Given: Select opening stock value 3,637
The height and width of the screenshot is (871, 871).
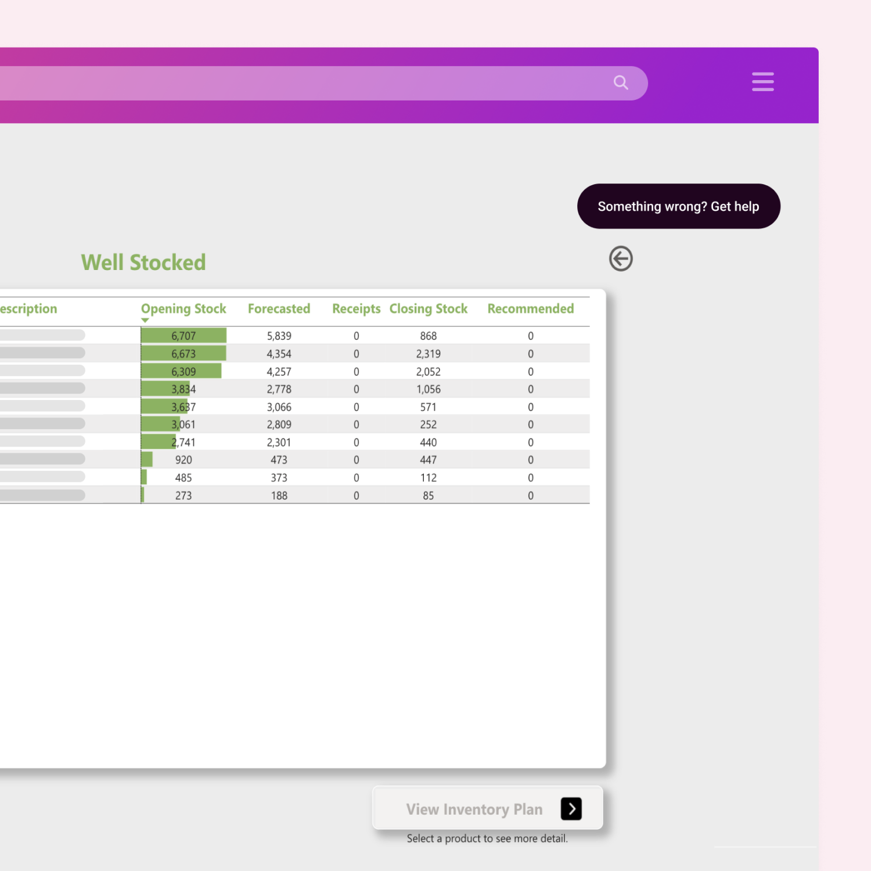Looking at the screenshot, I should click(x=183, y=407).
